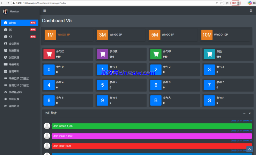Image resolution: width=256 pixels, height=155 pixels.
Task: Click the purple shopping cart icon
Action: pyautogui.click(x=102, y=54)
